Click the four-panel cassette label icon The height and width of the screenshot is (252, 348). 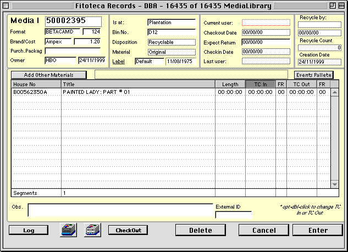[x=93, y=230]
